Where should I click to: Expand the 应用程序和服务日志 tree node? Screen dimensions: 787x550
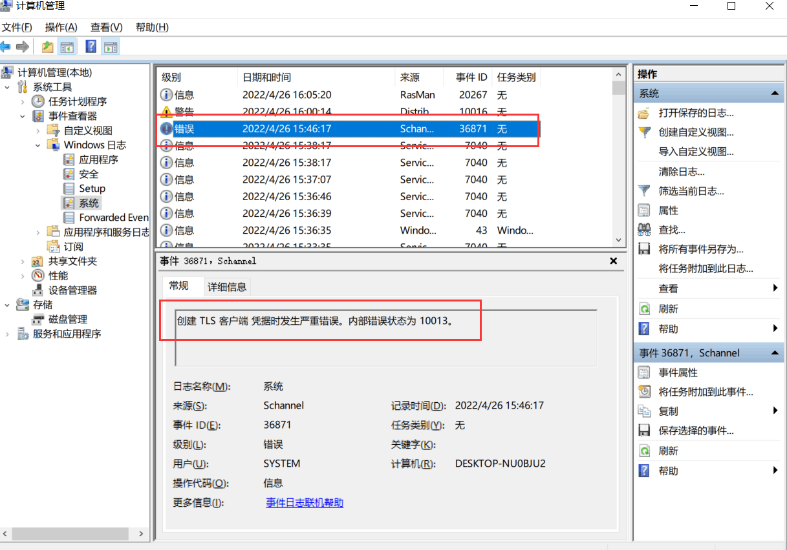[x=38, y=232]
